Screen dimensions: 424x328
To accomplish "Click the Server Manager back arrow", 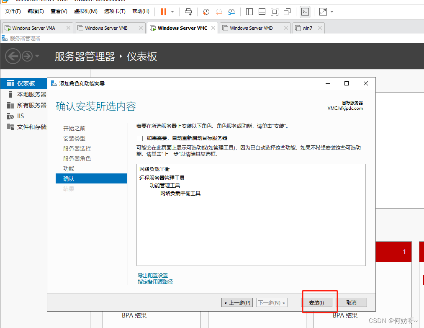I will (13, 56).
